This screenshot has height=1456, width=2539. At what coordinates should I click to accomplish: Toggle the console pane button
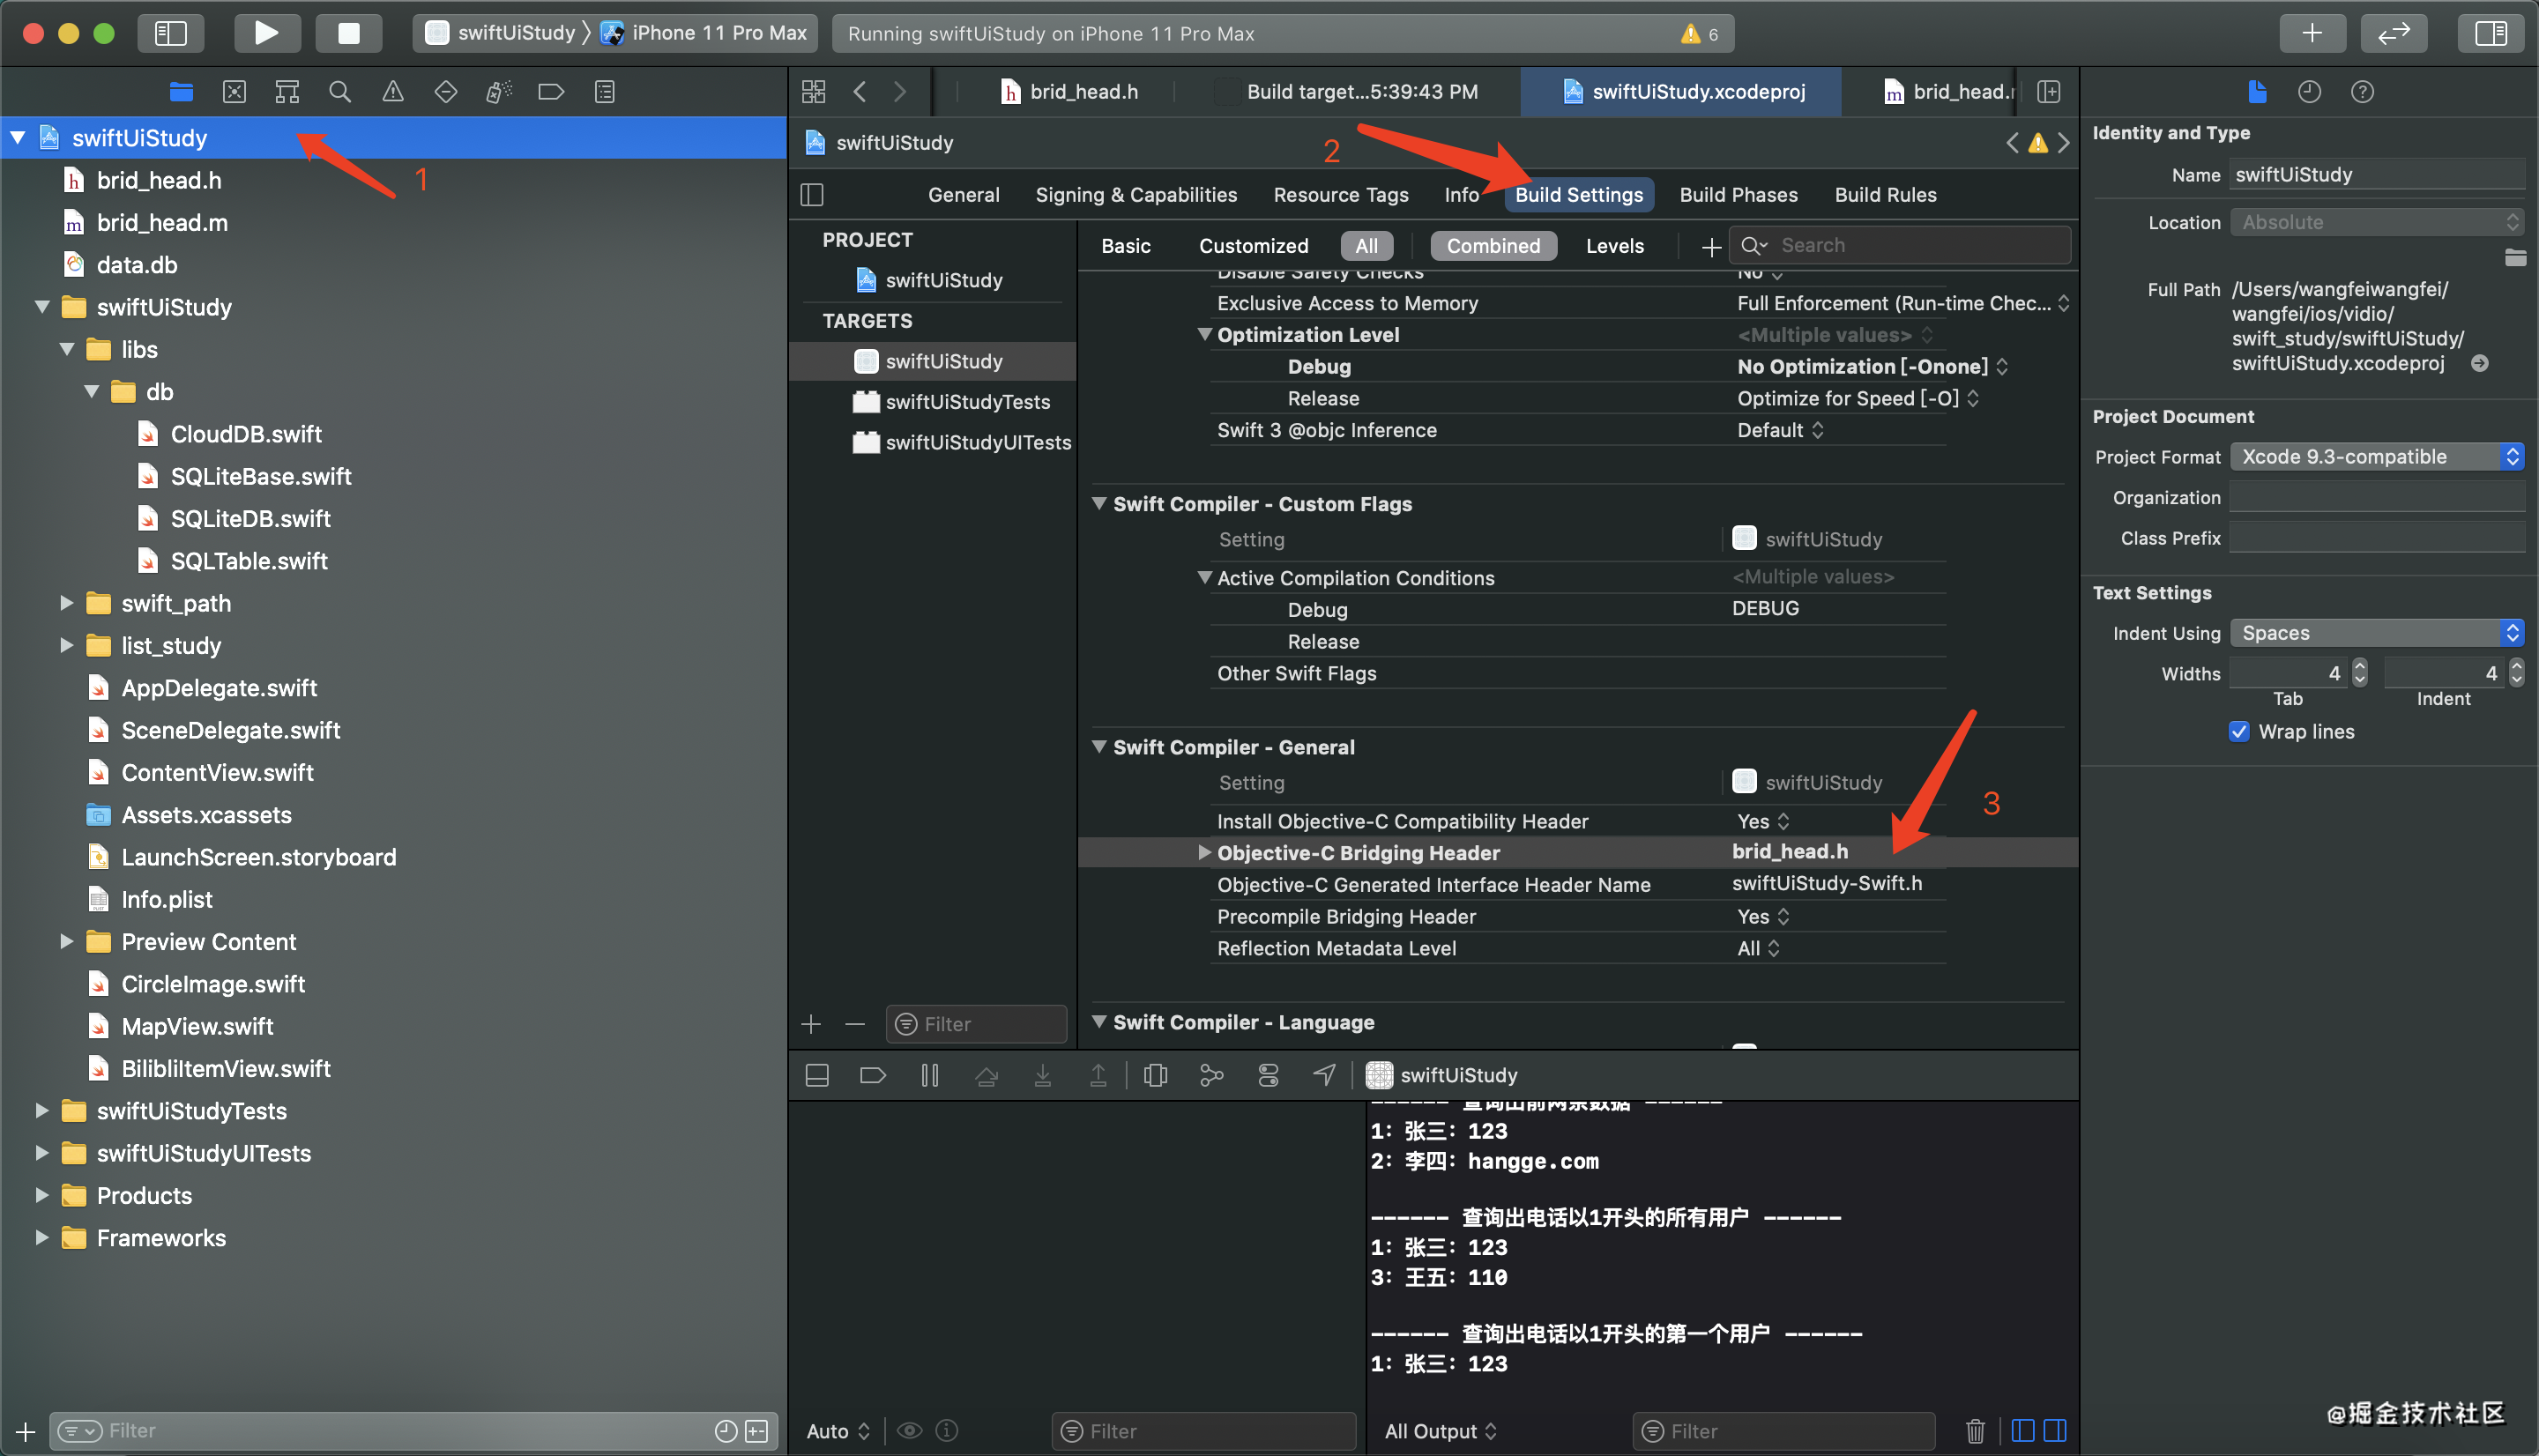point(2055,1431)
